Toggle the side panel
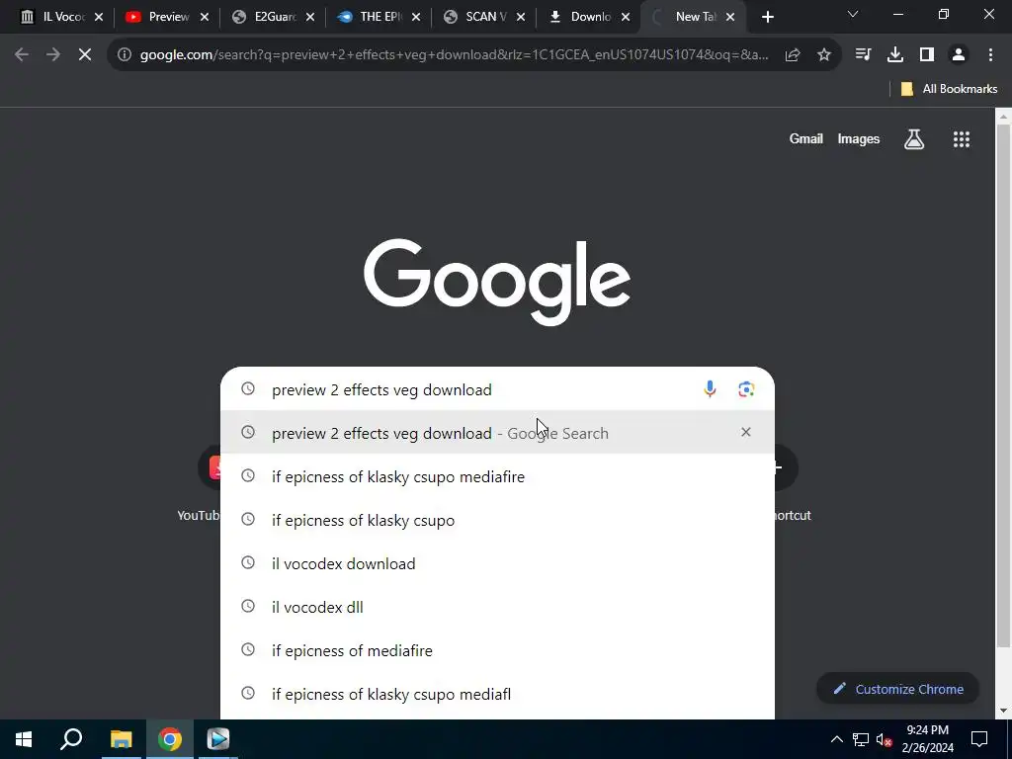 click(x=927, y=55)
